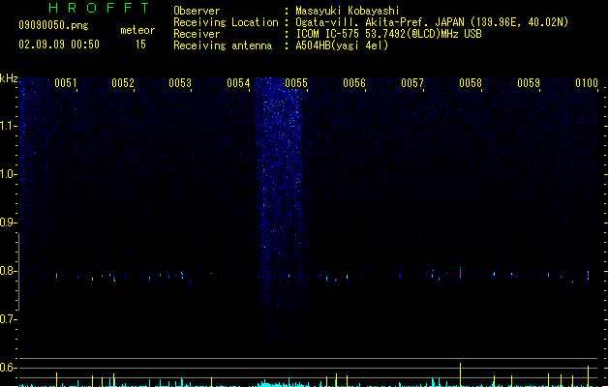Click the observer name Masayuki Kobayashi
This screenshot has height=387, width=609.
point(348,11)
